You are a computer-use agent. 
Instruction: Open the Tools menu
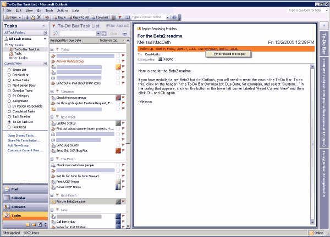(50, 10)
